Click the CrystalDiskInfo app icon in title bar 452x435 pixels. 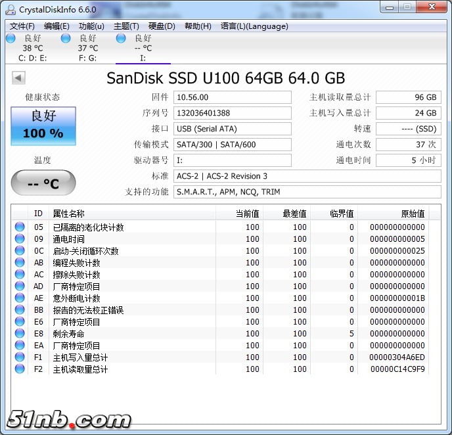pos(11,9)
